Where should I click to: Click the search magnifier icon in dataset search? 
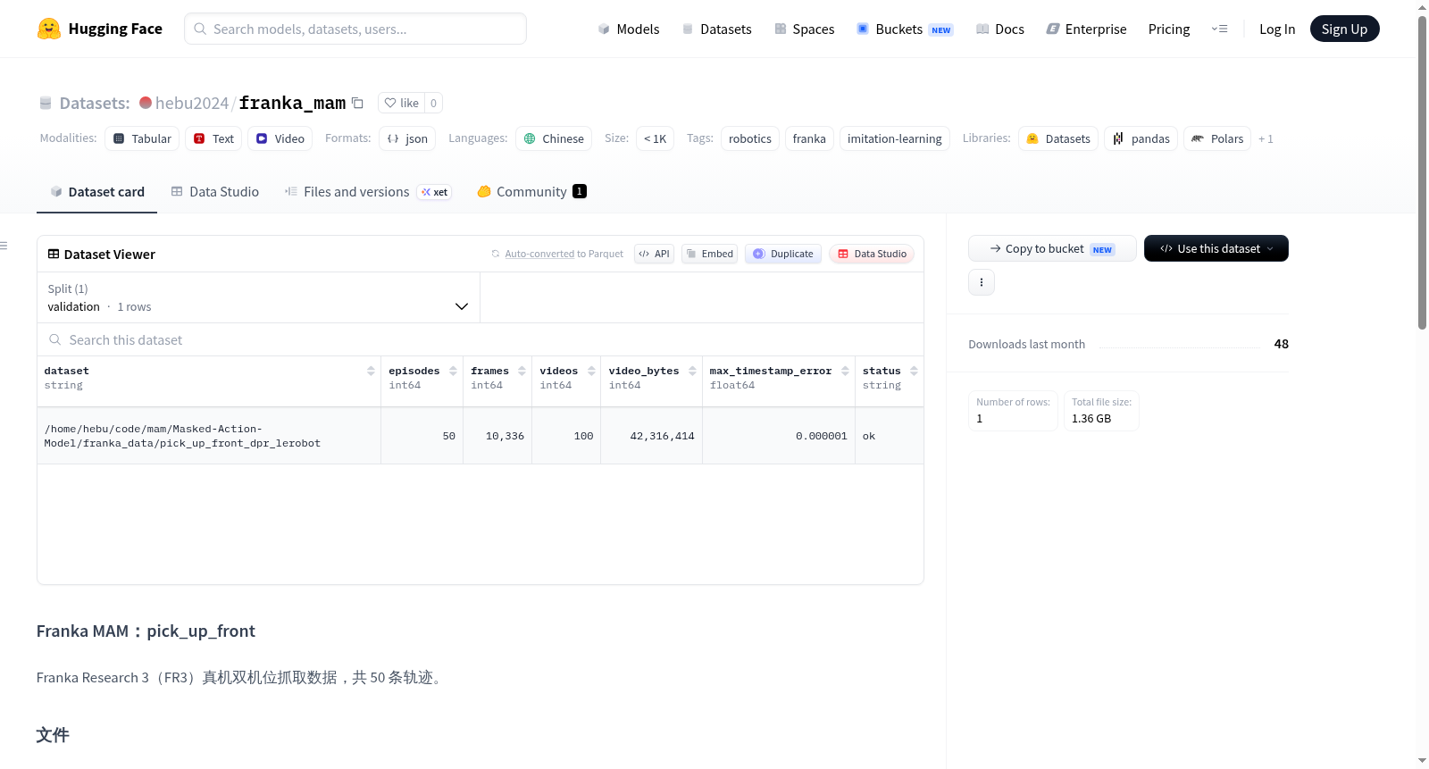(55, 339)
